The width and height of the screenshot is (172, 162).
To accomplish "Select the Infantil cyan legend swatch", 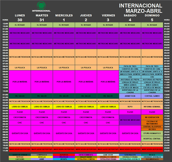I will [64, 159].
